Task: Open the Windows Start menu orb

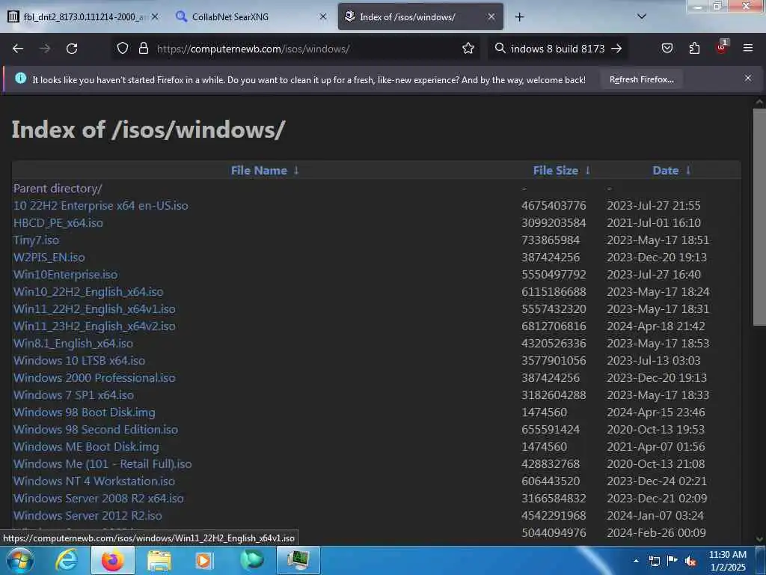Action: (x=19, y=560)
